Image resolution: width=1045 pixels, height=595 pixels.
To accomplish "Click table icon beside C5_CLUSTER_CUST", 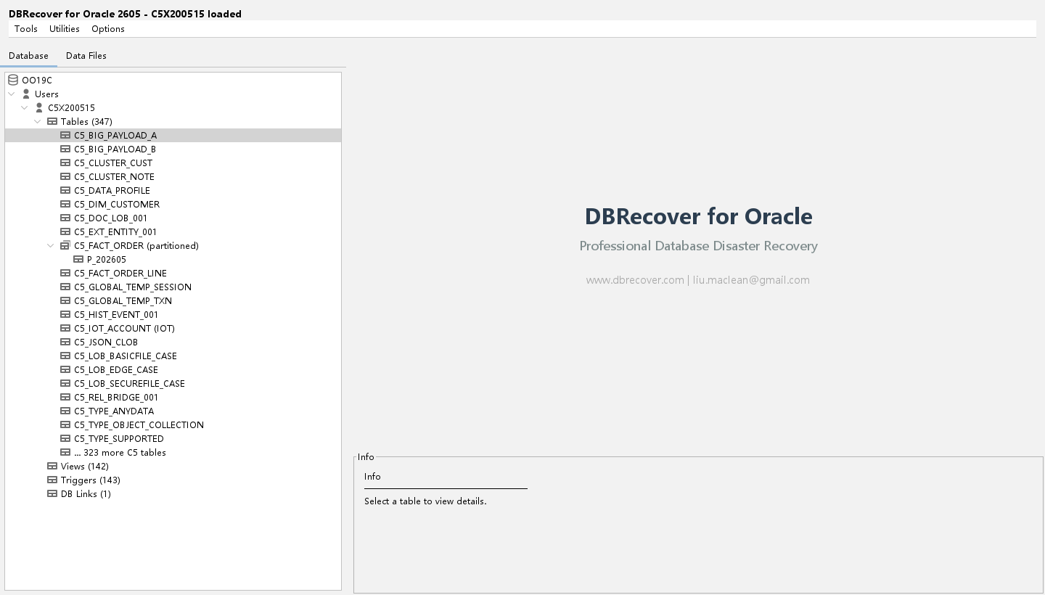I will (65, 163).
